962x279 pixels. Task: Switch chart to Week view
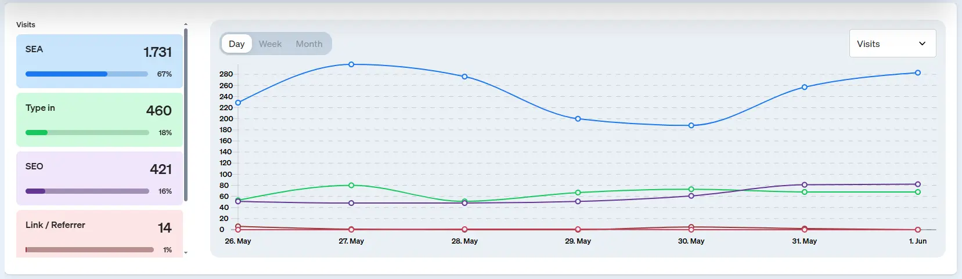[x=270, y=44]
